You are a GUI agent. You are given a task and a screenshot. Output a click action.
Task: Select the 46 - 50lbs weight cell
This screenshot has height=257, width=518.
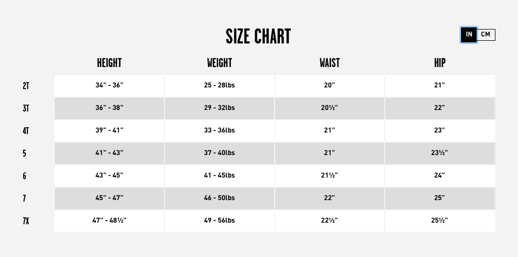219,199
